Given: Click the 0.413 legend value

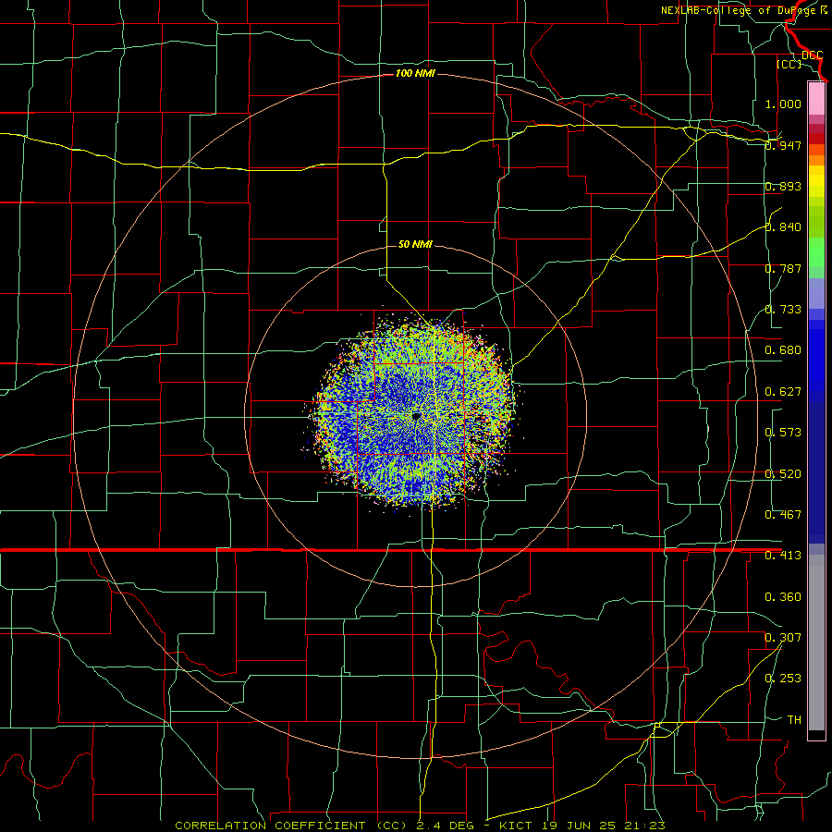Looking at the screenshot, I should pos(783,556).
